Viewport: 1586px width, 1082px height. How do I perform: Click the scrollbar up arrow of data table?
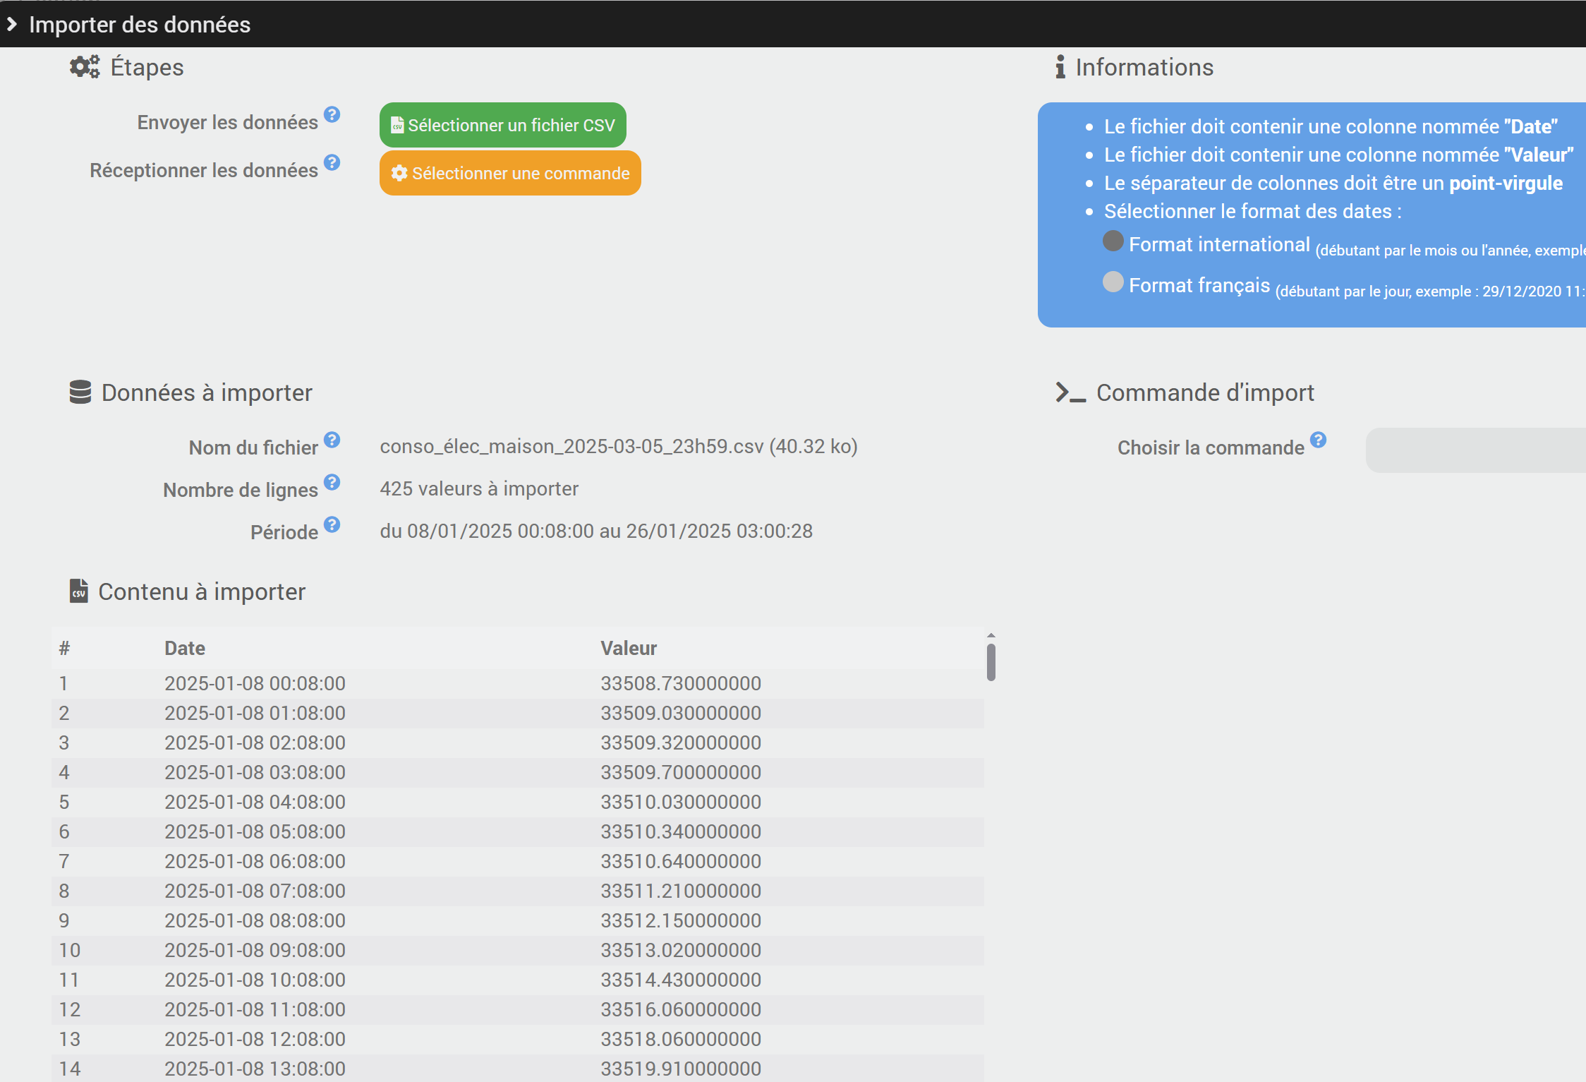[991, 635]
